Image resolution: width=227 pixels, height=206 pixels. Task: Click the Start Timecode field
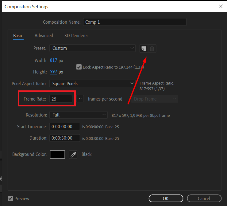click(64, 126)
